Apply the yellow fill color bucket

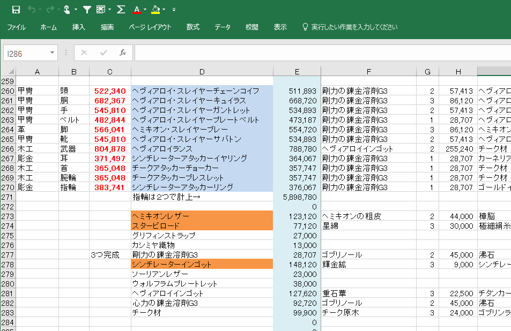point(155,10)
